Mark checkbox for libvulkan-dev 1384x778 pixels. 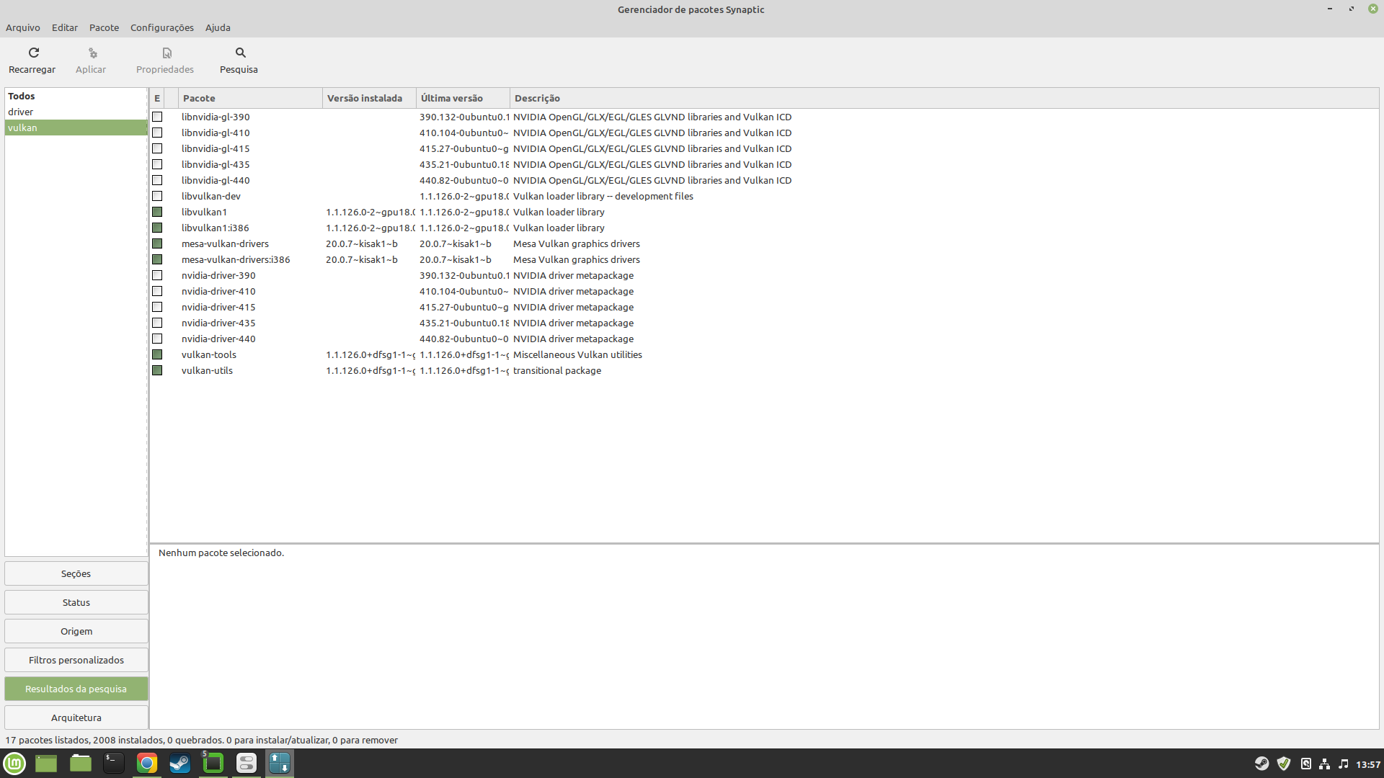tap(157, 196)
